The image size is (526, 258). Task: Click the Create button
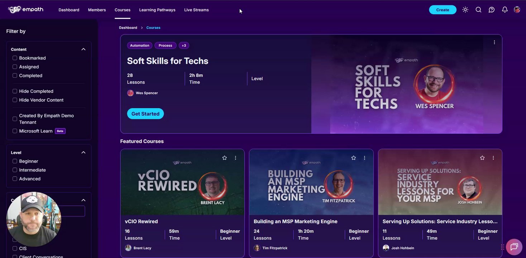(x=443, y=10)
